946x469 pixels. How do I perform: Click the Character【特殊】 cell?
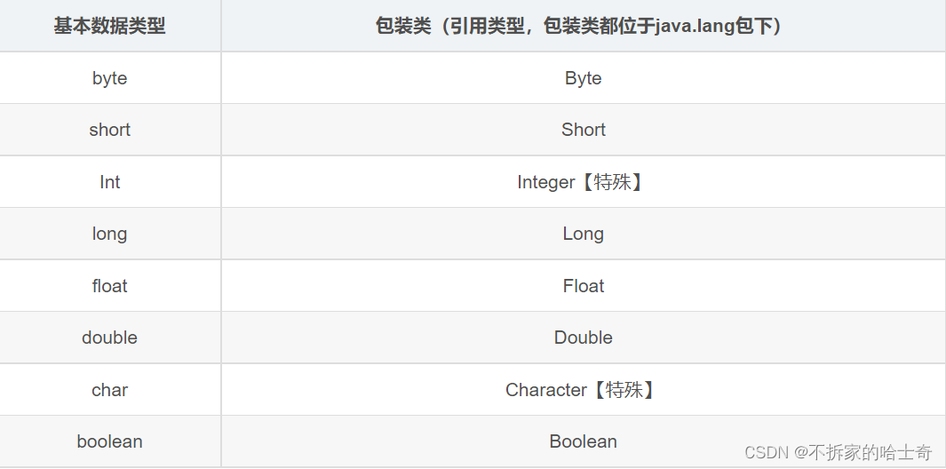point(583,390)
